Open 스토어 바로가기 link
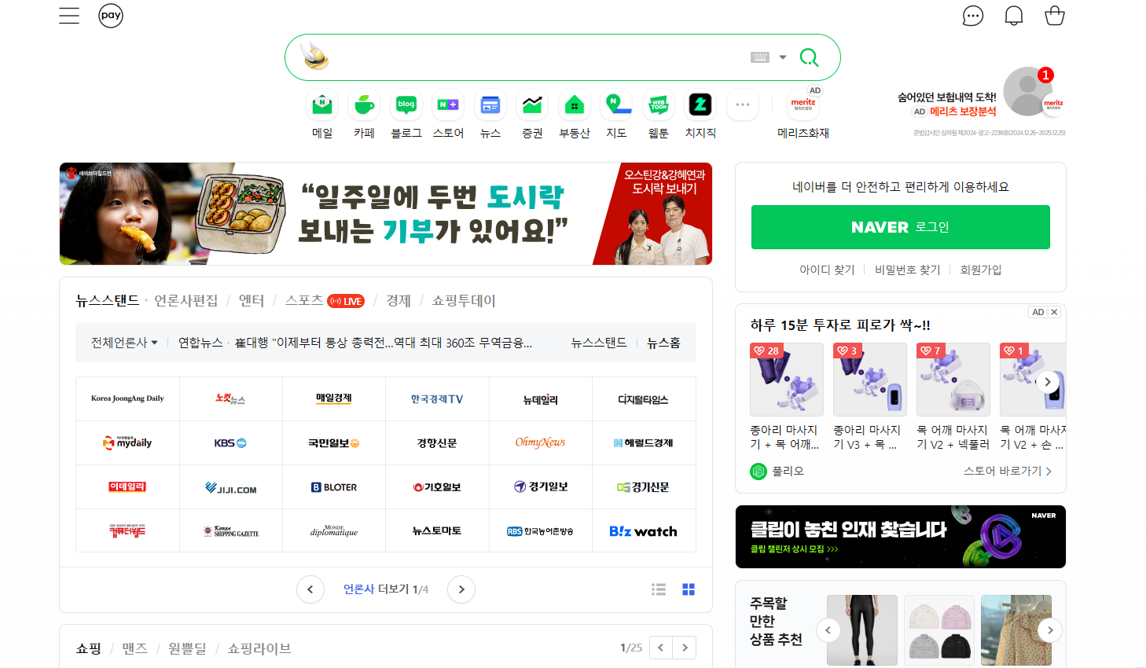 [x=1008, y=471]
